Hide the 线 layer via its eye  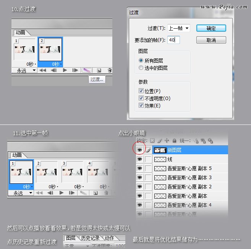[140, 159]
